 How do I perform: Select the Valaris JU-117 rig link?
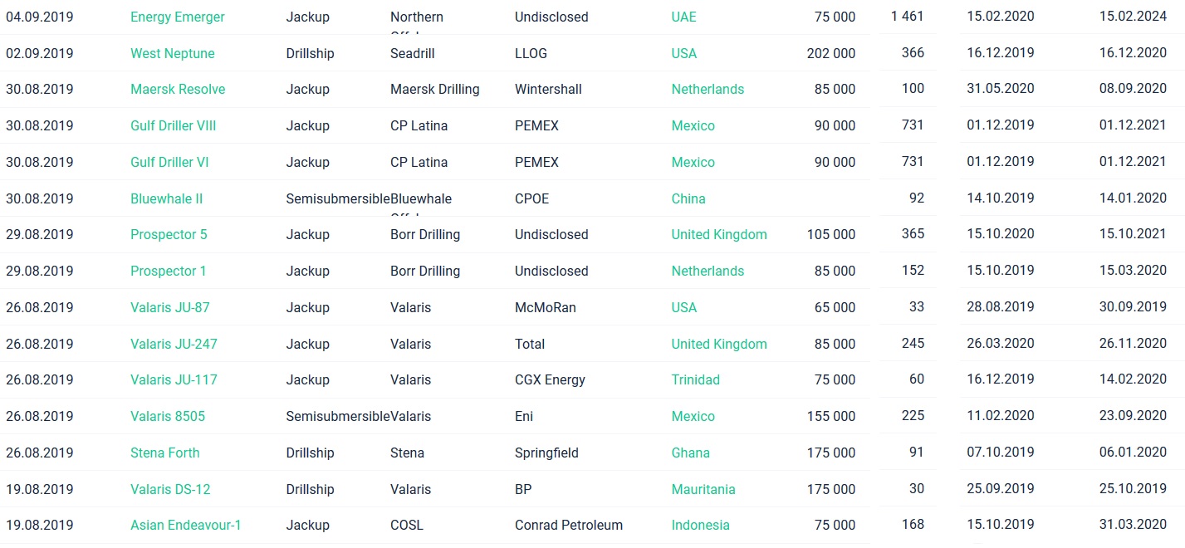coord(174,379)
